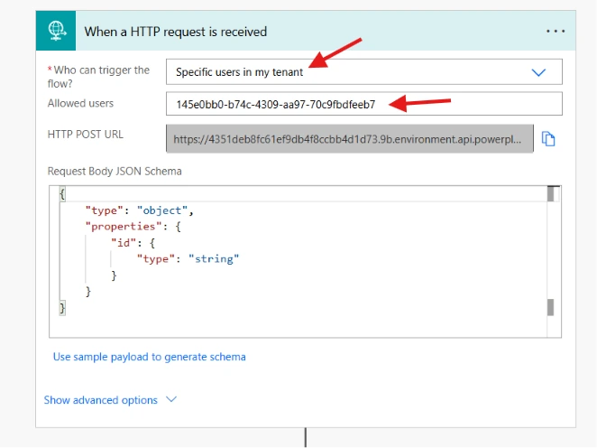The width and height of the screenshot is (597, 448).
Task: Open the three-dot menu on the trigger card
Action: (556, 32)
